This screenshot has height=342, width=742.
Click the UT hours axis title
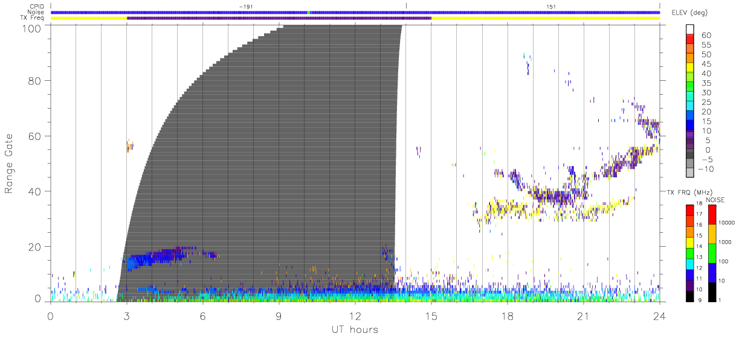point(355,329)
